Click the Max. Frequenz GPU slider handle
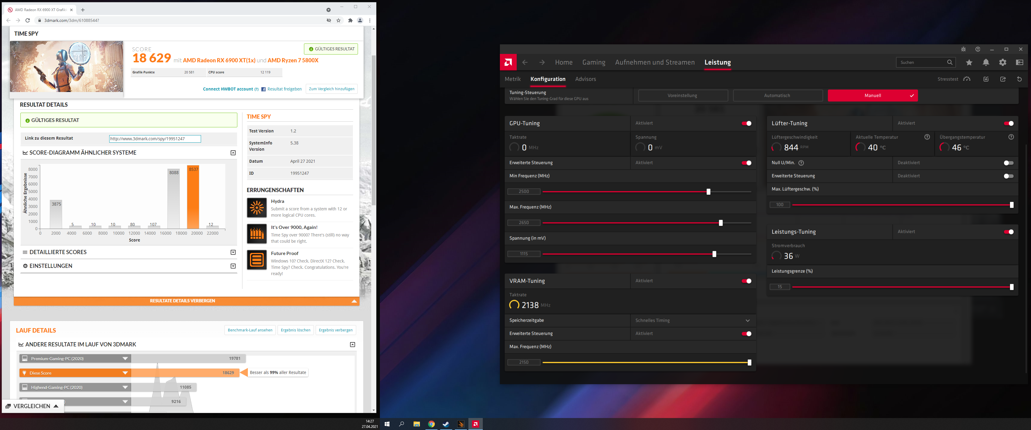The image size is (1031, 430). (x=720, y=223)
